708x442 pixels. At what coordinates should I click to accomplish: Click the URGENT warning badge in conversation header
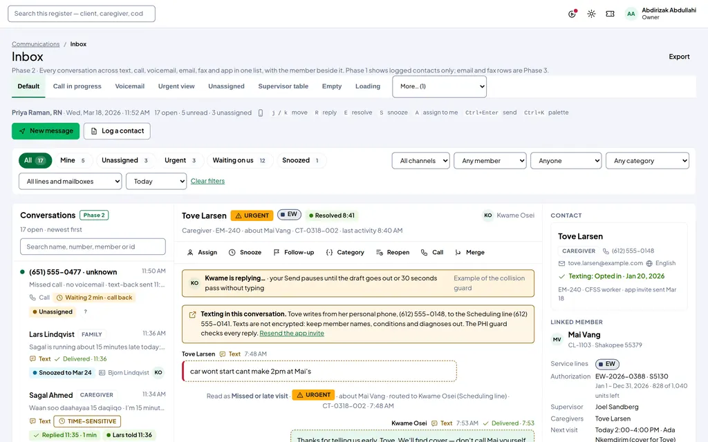(x=252, y=215)
